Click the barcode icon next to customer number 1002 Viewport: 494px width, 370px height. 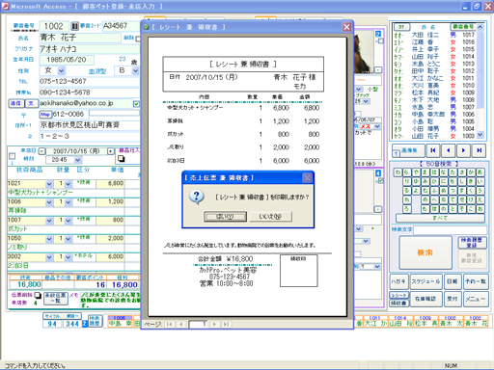pos(74,26)
